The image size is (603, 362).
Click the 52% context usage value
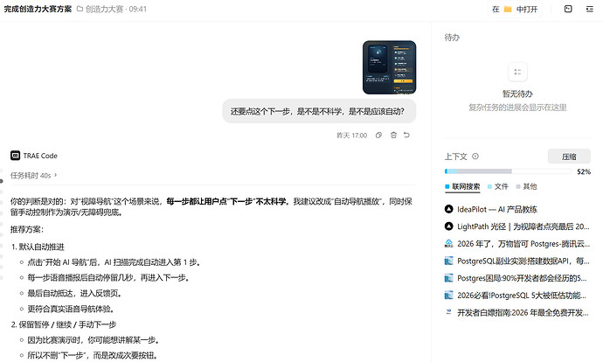[x=584, y=171]
